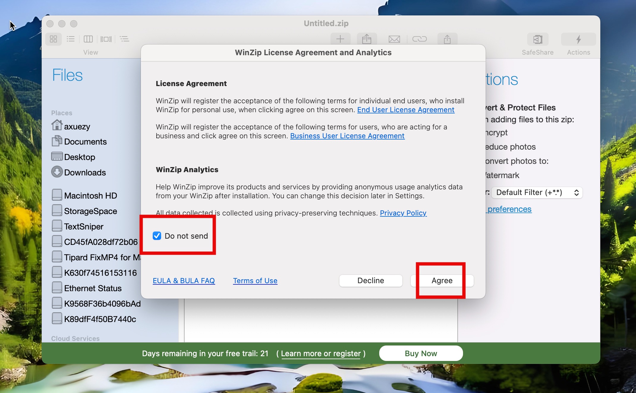Image resolution: width=636 pixels, height=393 pixels.
Task: Open the Privacy Policy link
Action: (x=403, y=213)
